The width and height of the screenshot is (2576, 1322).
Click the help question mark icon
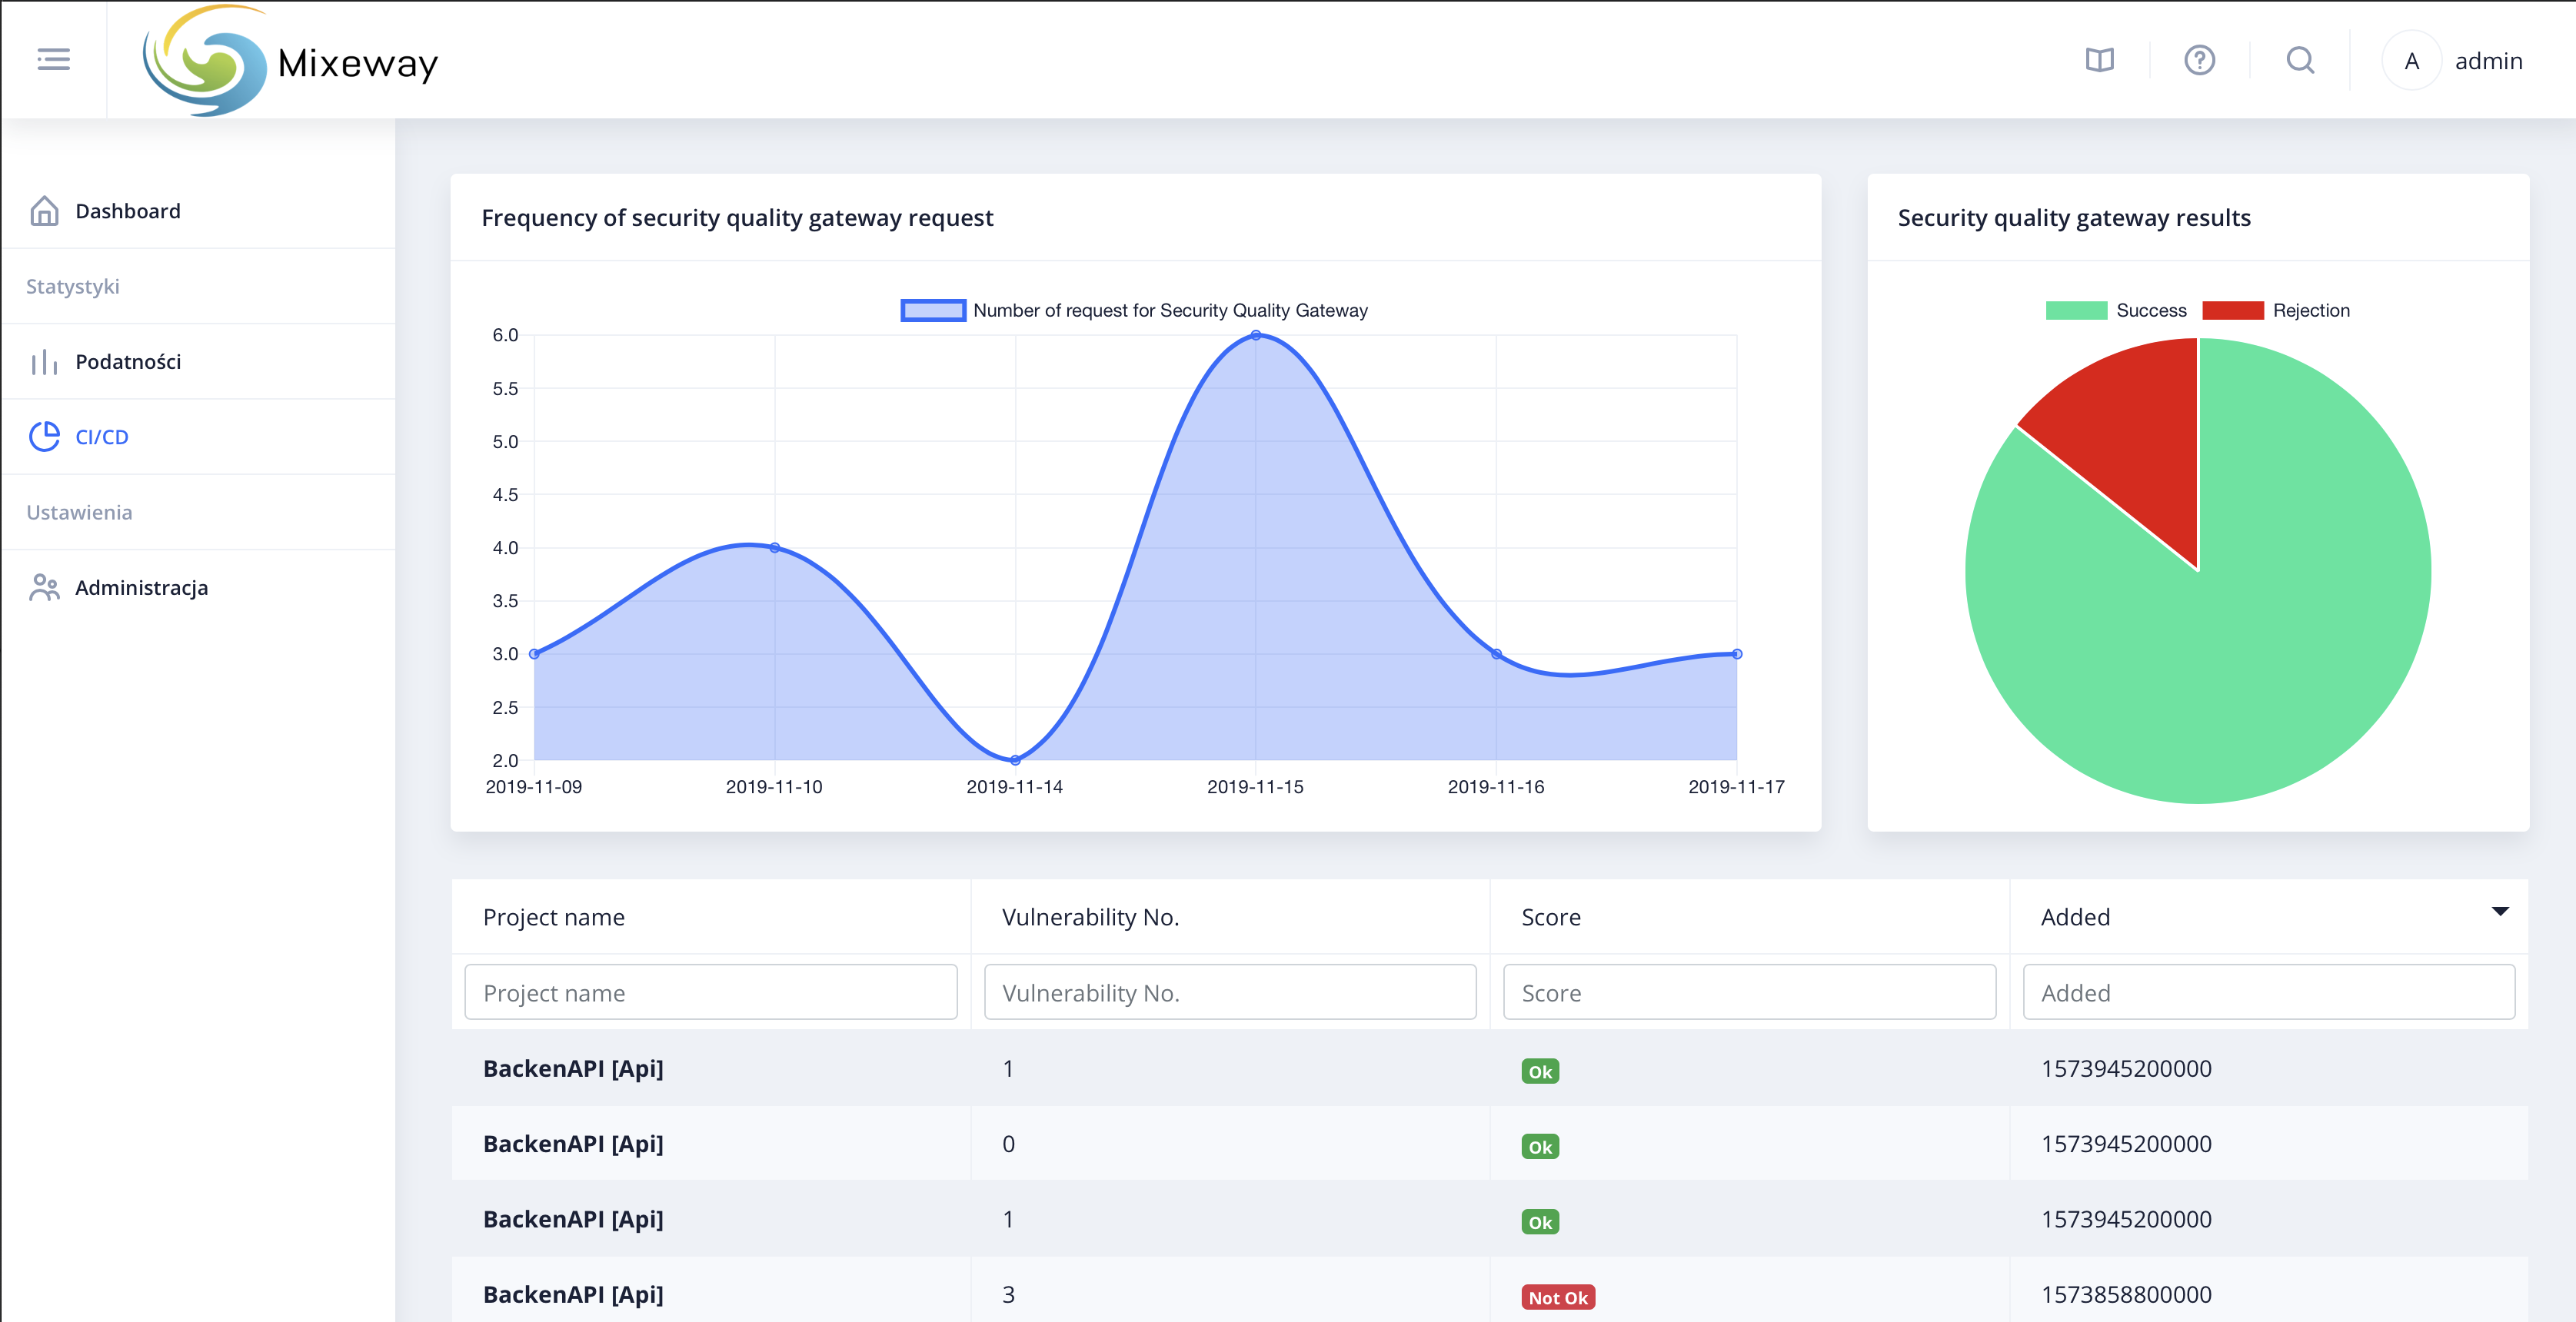[2199, 61]
